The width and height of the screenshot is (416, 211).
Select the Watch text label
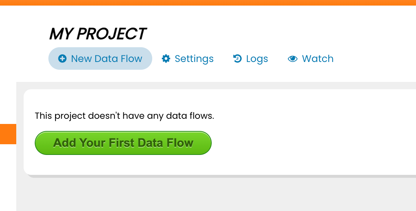pyautogui.click(x=318, y=59)
